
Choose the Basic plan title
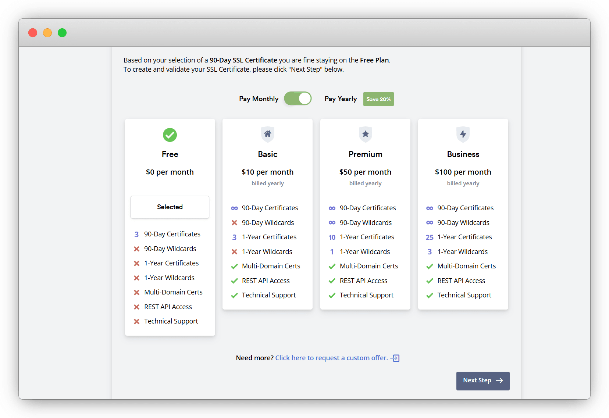(267, 154)
